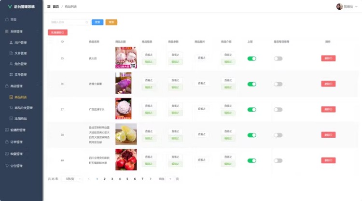The height and width of the screenshot is (201, 362).
Task: Go to 公告管理 in the sidebar
Action: (16, 165)
